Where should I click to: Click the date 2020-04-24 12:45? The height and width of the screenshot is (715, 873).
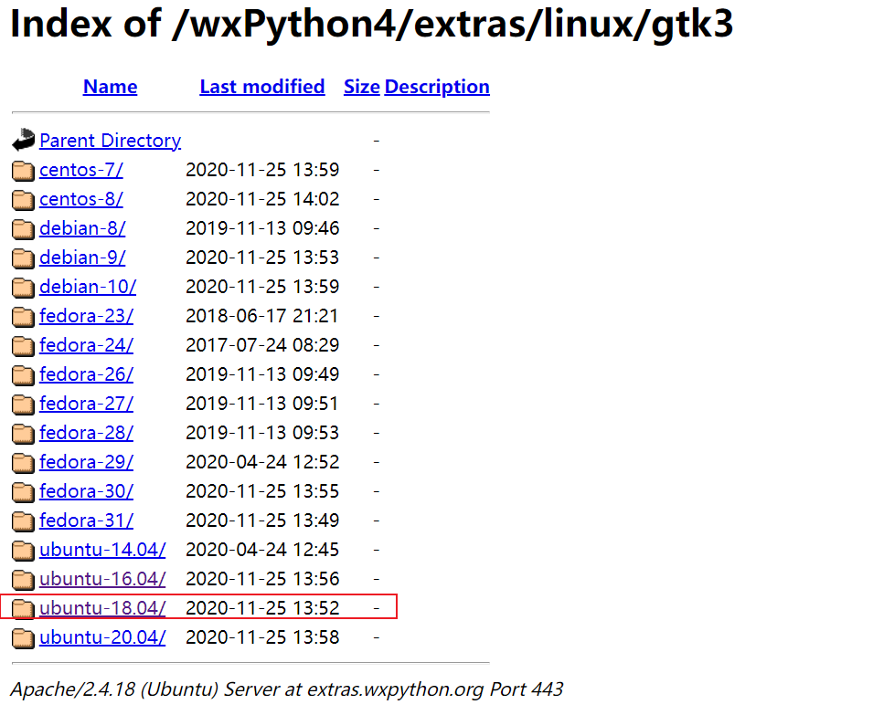point(262,550)
